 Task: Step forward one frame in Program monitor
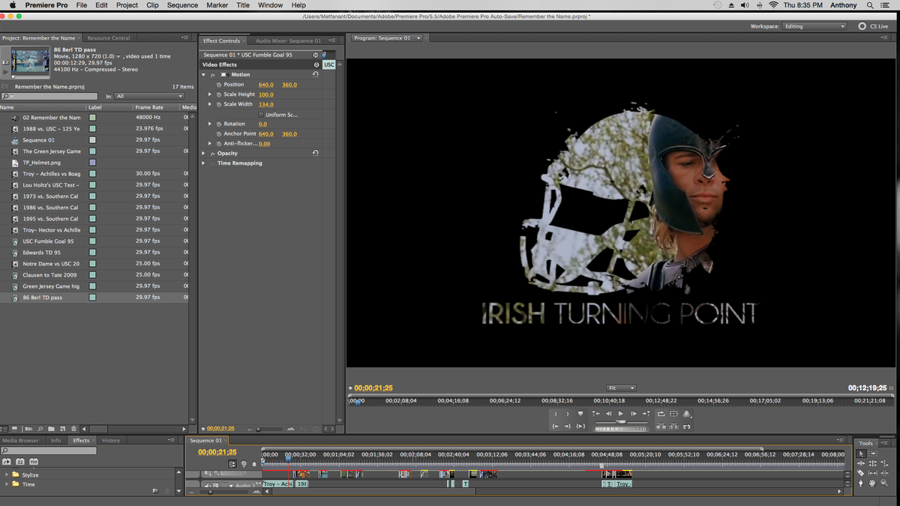coord(634,414)
